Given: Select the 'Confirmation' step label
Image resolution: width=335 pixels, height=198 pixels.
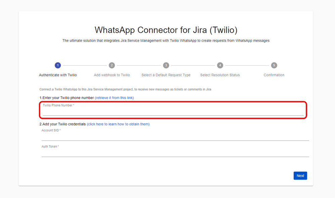Looking at the screenshot, I should [x=274, y=75].
